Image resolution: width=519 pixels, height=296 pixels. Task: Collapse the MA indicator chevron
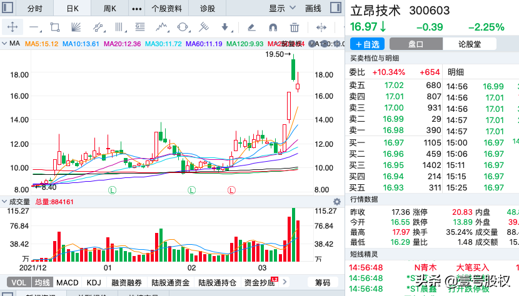coord(4,43)
